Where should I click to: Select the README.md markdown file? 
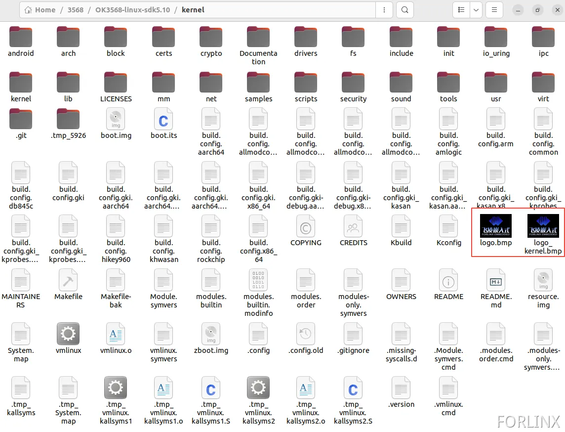pyautogui.click(x=495, y=280)
